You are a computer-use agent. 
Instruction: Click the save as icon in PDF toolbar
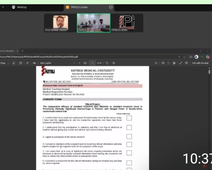[x=174, y=63]
